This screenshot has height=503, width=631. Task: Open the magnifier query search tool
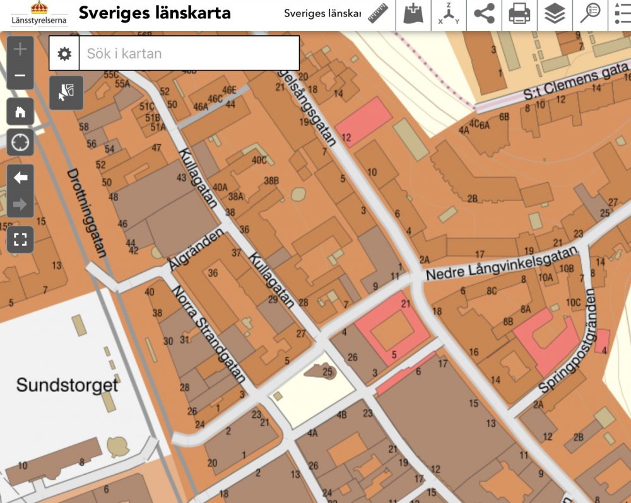[590, 13]
